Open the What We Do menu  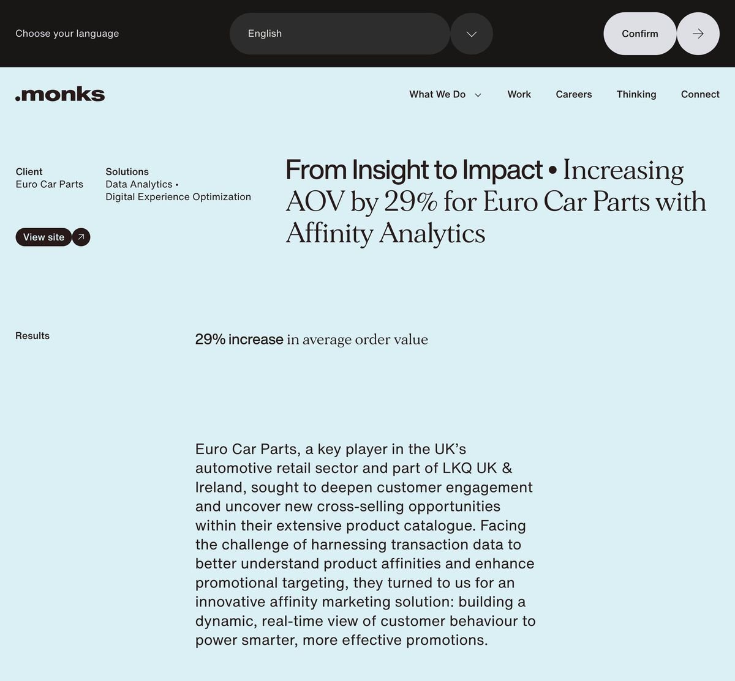[437, 94]
